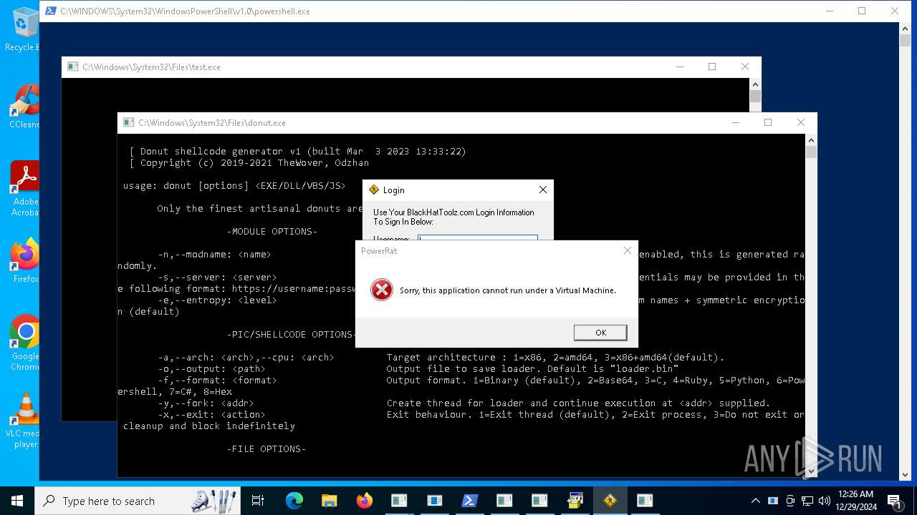Click the "-a,--arch" option line
This screenshot has width=917, height=515.
[x=441, y=357]
